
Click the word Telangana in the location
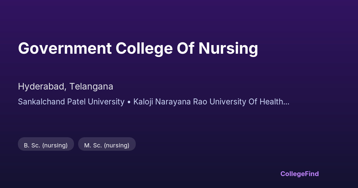[91, 87]
